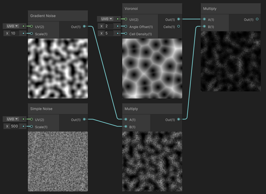Click bottom Multiply node A(1) input port
Image resolution: width=266 pixels, height=194 pixels.
(126, 119)
